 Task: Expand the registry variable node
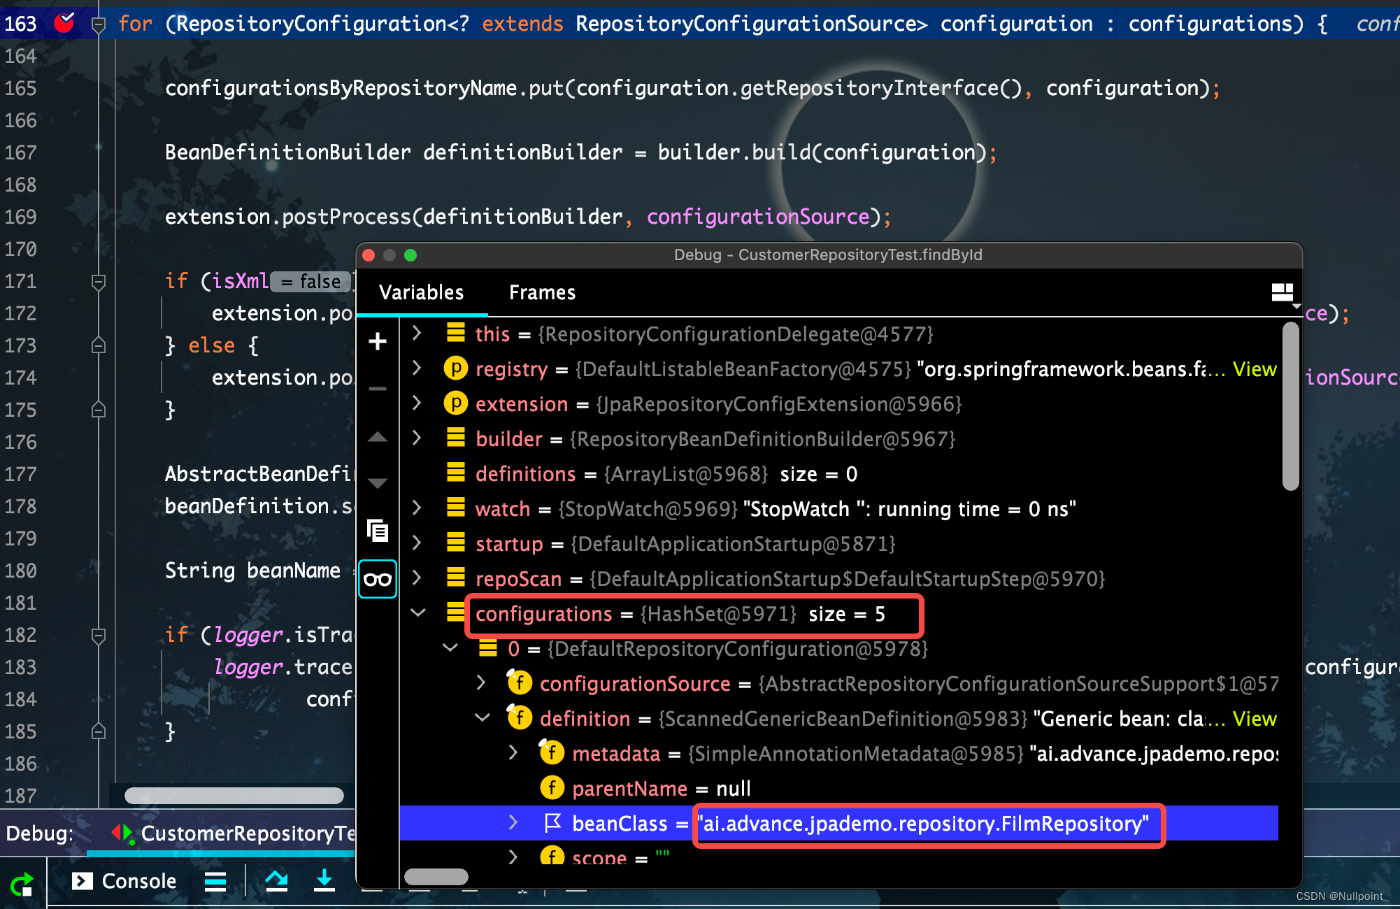point(417,368)
